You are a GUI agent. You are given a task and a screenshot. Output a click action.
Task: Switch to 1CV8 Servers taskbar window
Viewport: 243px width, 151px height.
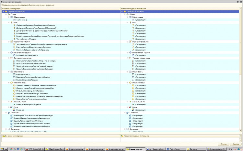click(x=35, y=149)
